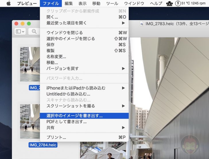Open the 編集 menu

click(x=69, y=3)
